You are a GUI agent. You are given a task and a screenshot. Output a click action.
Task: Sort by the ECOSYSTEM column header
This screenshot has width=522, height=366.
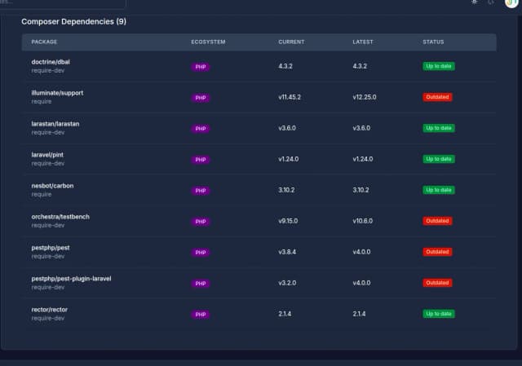pos(208,42)
